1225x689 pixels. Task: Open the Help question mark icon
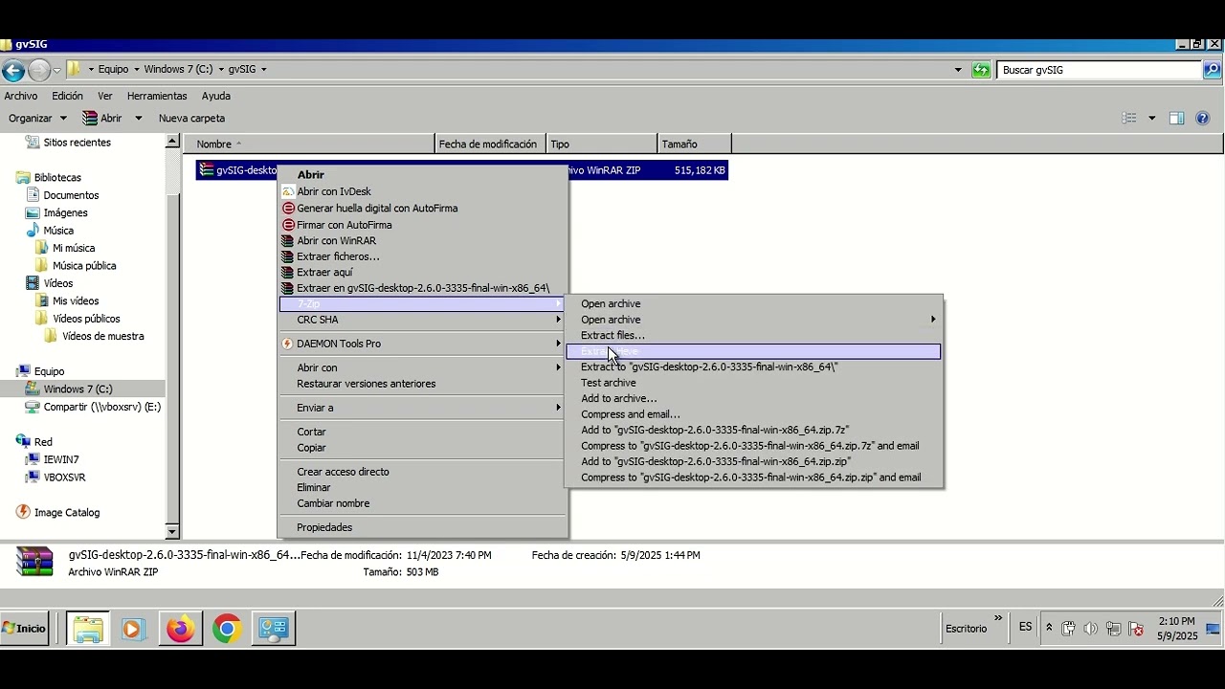(x=1203, y=119)
